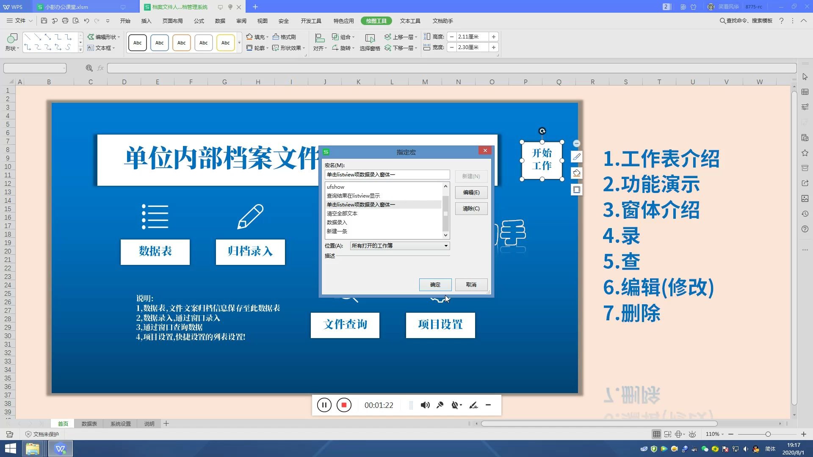This screenshot has height=457, width=813.
Task: Expand the macro location (位置) combo box
Action: click(x=445, y=246)
